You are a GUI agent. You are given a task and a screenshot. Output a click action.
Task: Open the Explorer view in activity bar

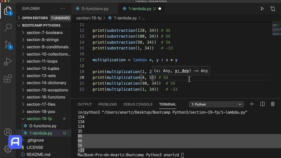[8, 11]
